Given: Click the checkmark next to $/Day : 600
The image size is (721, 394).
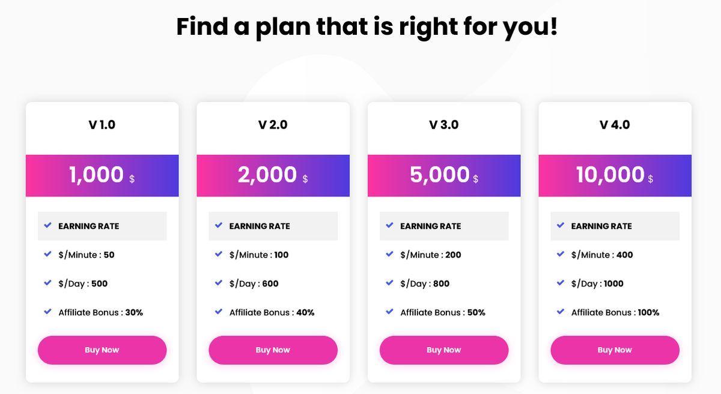Looking at the screenshot, I should tap(219, 283).
